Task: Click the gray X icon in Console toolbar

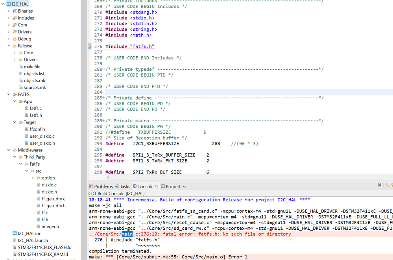Action: [x=380, y=185]
